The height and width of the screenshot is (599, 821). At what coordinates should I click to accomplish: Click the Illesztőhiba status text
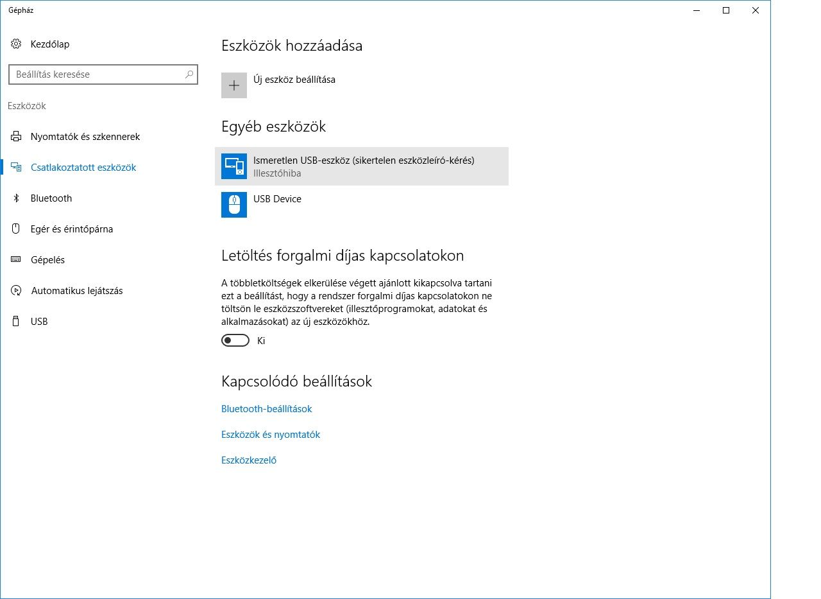(277, 173)
